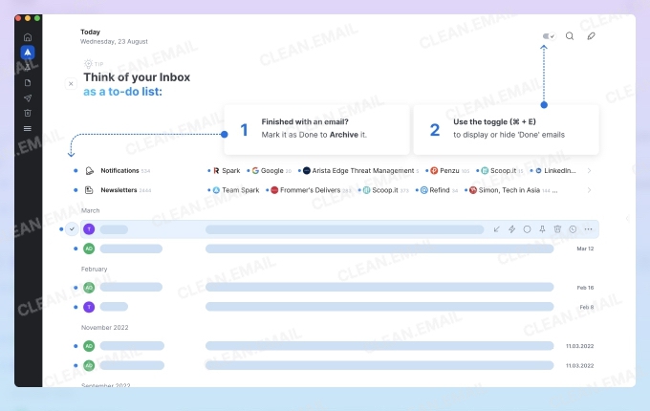Open the email dated Feb 16
The image size is (650, 411).
coord(339,287)
